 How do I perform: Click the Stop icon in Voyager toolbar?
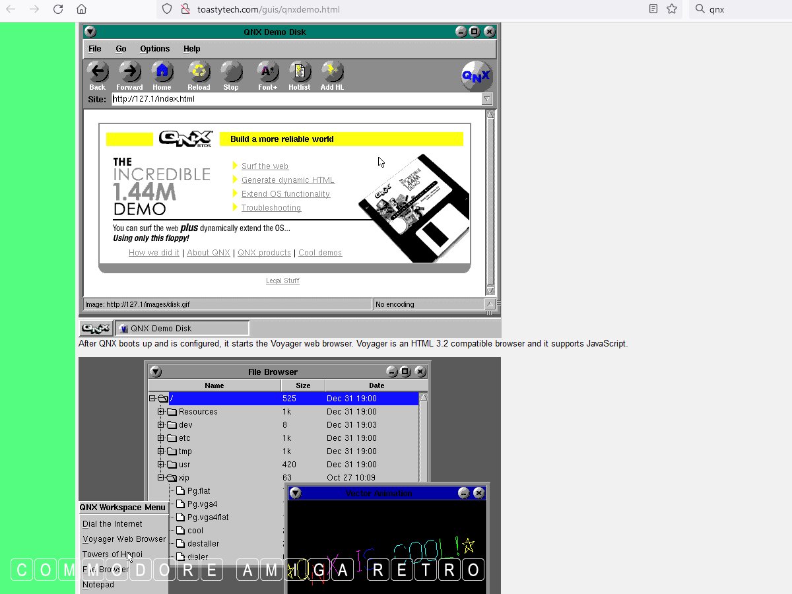[231, 71]
